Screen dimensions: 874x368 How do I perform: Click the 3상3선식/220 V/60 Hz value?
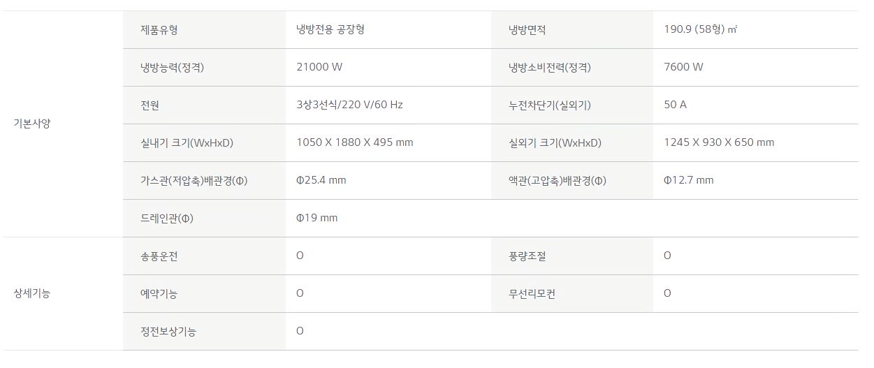349,105
